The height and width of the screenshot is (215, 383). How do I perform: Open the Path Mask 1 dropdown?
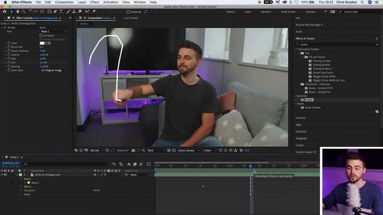click(53, 32)
